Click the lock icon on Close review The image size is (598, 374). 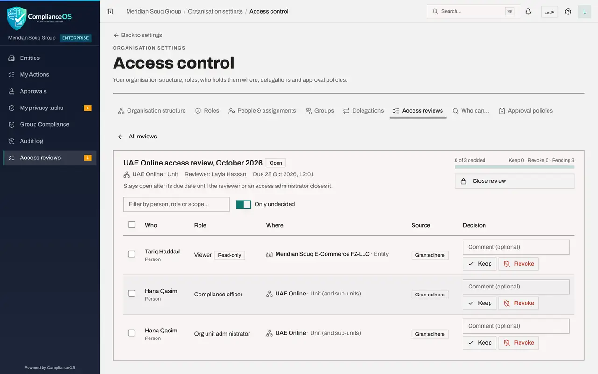pyautogui.click(x=463, y=181)
